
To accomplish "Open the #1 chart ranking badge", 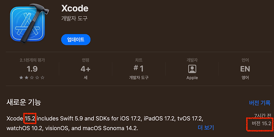I will pos(138,69).
